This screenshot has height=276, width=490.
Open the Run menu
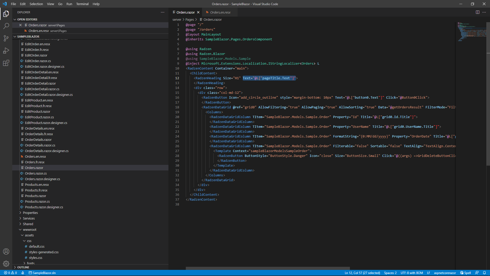[x=69, y=4]
